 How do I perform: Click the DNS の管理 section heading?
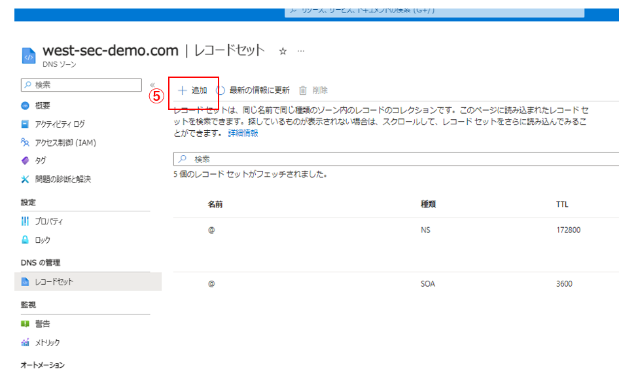41,263
